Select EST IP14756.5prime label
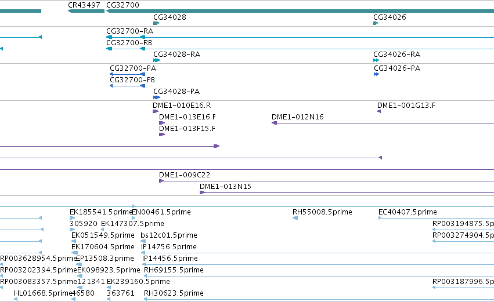Image resolution: width=494 pixels, height=302 pixels. 169,247
